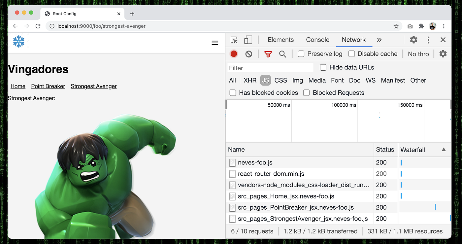Select the src_pages_PointBreaker_jsx.neves-foo.js request
Viewport: 462px width, 244px height.
pos(339,207)
